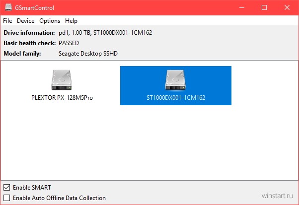Click the Seagate Desktop SSHD model family
Screen dimensions: 299x205
88,54
